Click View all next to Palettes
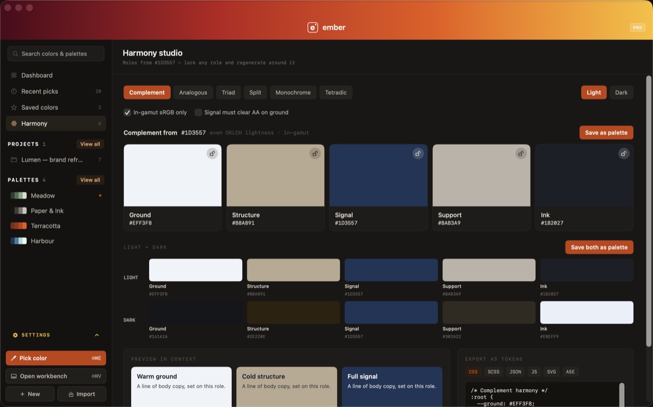The height and width of the screenshot is (407, 653). [x=90, y=180]
